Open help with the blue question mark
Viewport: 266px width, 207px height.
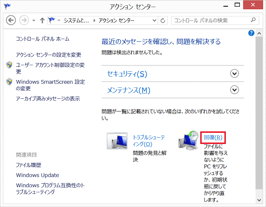251,33
